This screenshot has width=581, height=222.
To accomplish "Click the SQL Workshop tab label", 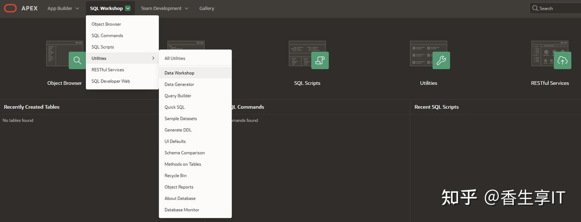I will pos(106,8).
